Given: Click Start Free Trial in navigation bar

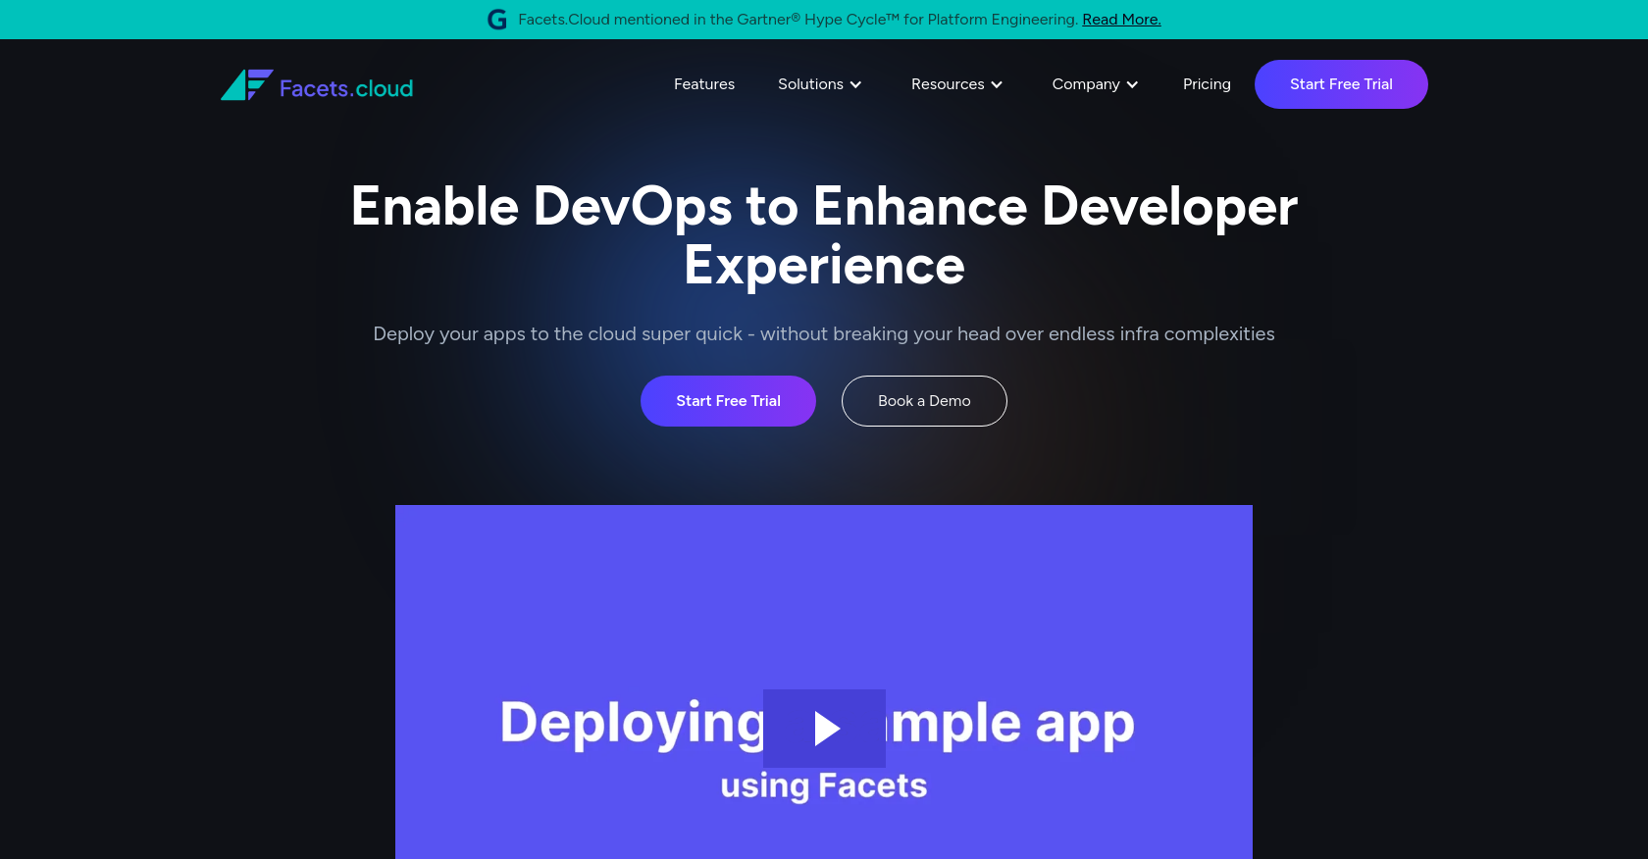Looking at the screenshot, I should click(1341, 84).
